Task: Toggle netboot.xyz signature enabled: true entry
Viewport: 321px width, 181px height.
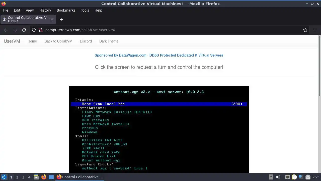Action: pos(115,168)
